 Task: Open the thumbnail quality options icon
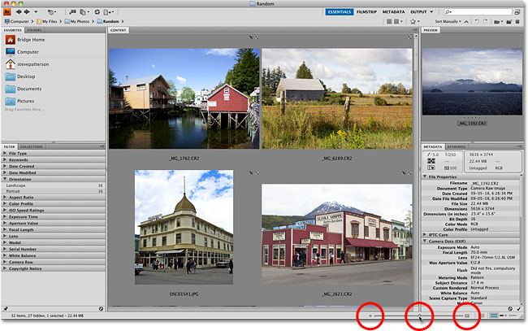pyautogui.click(x=398, y=21)
